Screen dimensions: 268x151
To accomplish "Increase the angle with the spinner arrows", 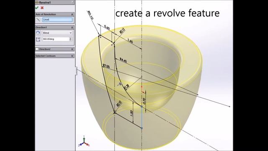I will (x=70, y=38).
